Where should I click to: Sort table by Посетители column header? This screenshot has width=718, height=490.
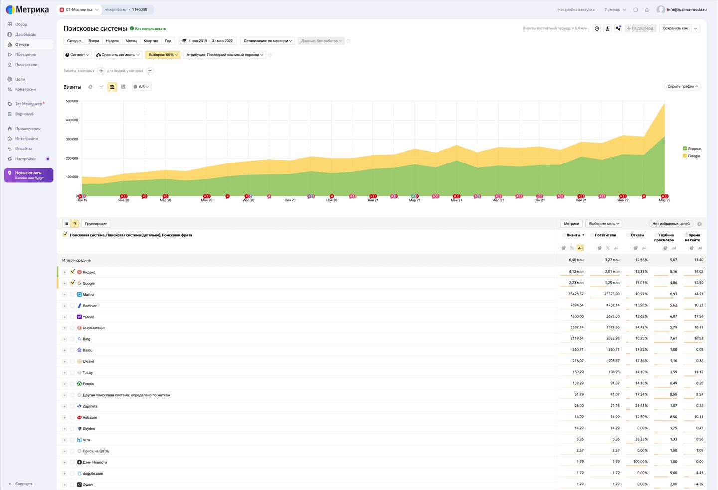click(x=605, y=235)
